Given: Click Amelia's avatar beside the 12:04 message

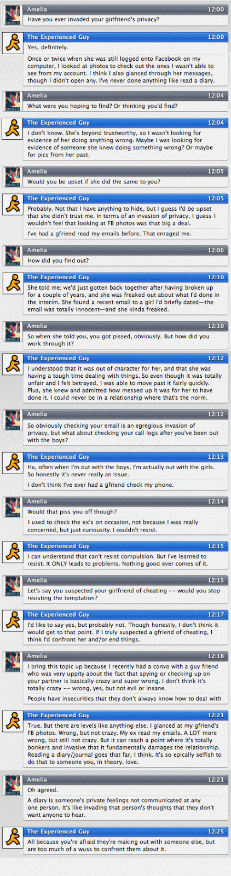Looking at the screenshot, I should [x=13, y=101].
